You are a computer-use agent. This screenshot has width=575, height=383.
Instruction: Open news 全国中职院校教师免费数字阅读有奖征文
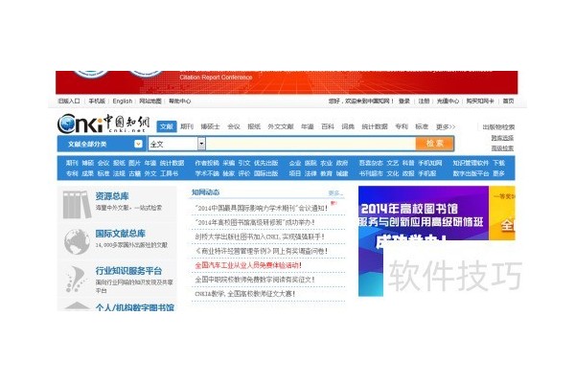pyautogui.click(x=255, y=280)
